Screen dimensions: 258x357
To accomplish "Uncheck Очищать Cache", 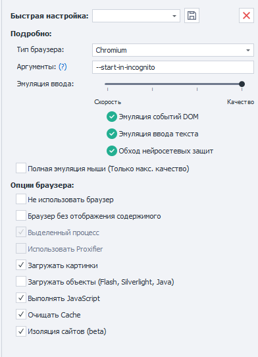I will [x=21, y=314].
